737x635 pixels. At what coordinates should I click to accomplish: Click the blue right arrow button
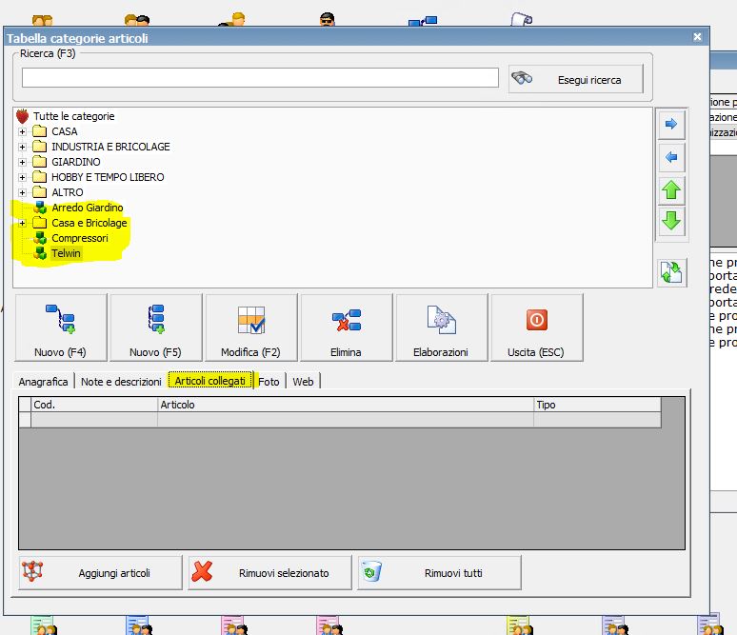(671, 124)
